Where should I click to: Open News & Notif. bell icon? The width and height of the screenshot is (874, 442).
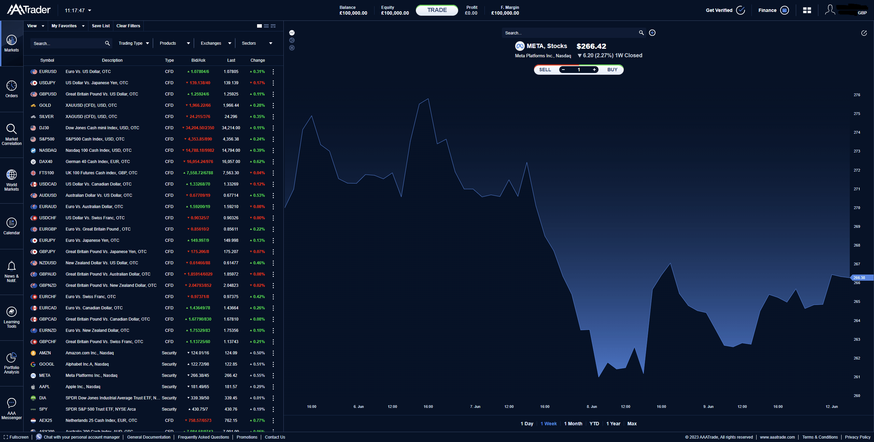pos(12,266)
